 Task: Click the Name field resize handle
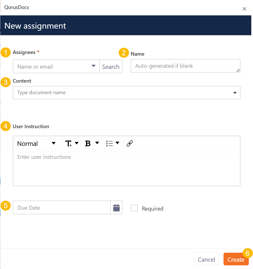[x=238, y=70]
